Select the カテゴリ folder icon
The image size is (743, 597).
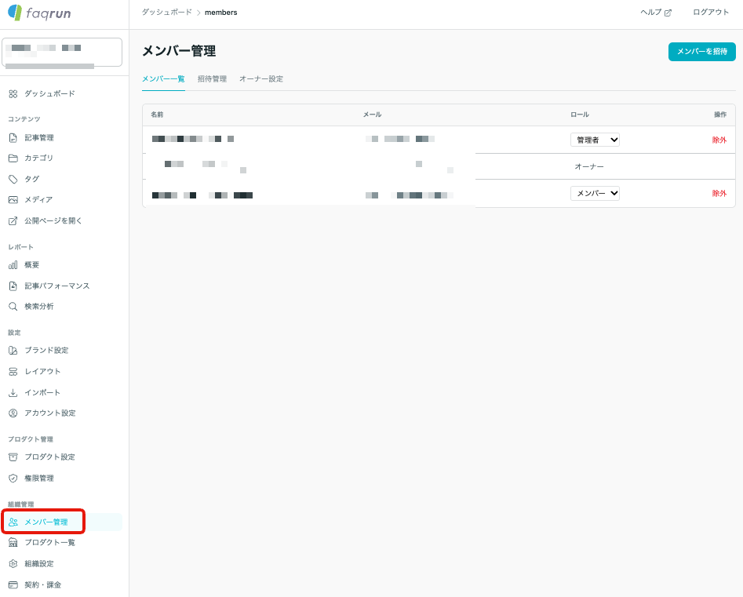pos(13,158)
